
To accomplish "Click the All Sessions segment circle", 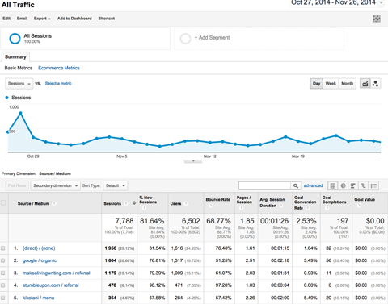I will tap(15, 39).
